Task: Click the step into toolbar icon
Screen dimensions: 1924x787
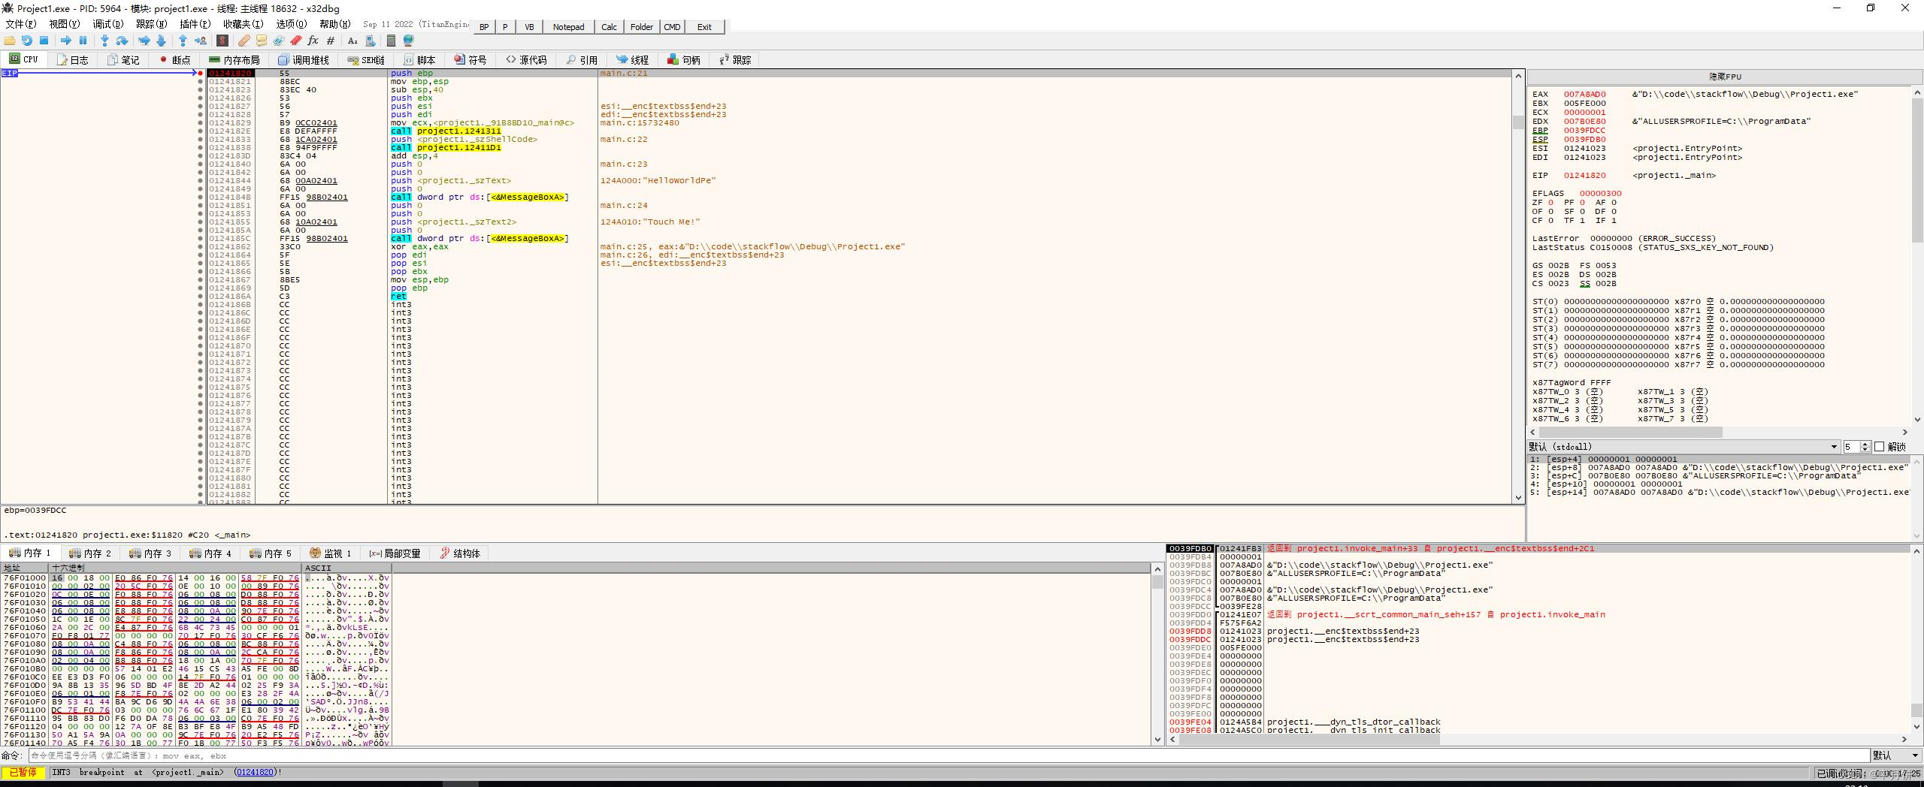Action: pyautogui.click(x=104, y=41)
